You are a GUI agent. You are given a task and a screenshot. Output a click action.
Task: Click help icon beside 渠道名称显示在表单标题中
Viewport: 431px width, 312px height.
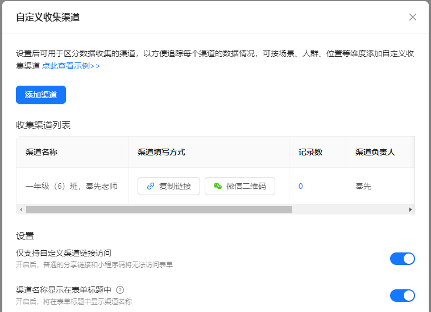coord(120,290)
